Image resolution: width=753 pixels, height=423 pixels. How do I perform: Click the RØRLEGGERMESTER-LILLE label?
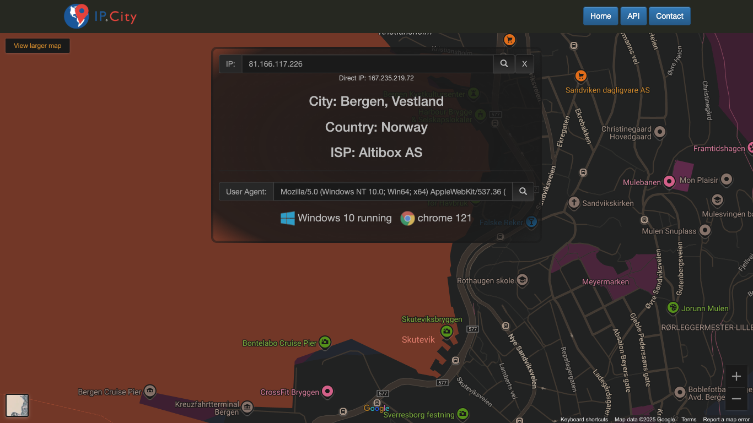point(707,327)
